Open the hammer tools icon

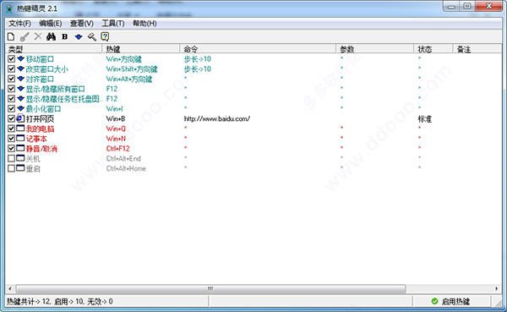click(x=92, y=36)
